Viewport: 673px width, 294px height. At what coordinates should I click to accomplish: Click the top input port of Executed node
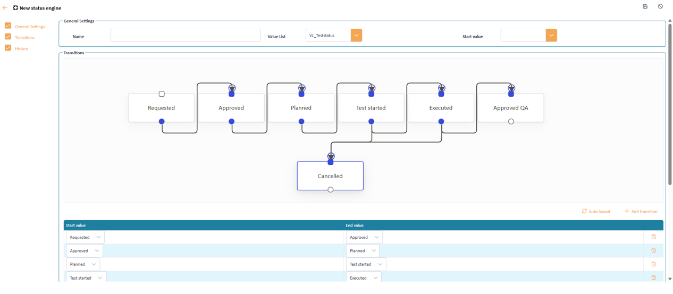point(441,94)
